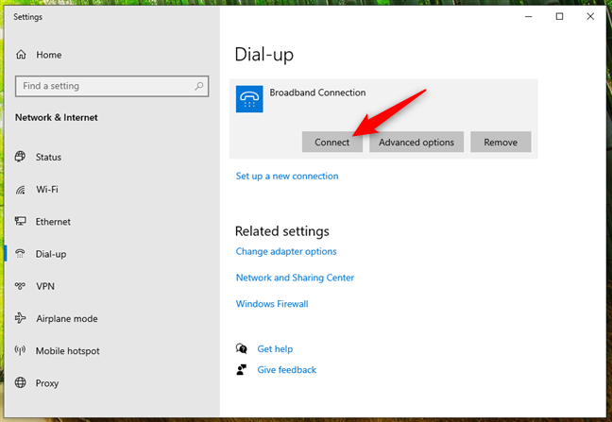
Task: Open Advanced options for Broadband Connection
Action: click(x=416, y=142)
